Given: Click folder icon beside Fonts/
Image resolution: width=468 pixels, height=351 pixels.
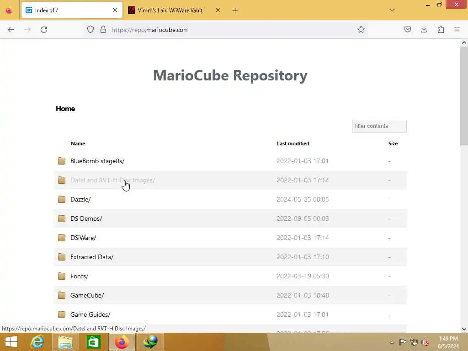Looking at the screenshot, I should 62,276.
